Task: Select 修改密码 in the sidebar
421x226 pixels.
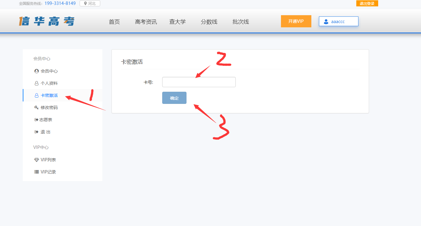Action: [49, 108]
